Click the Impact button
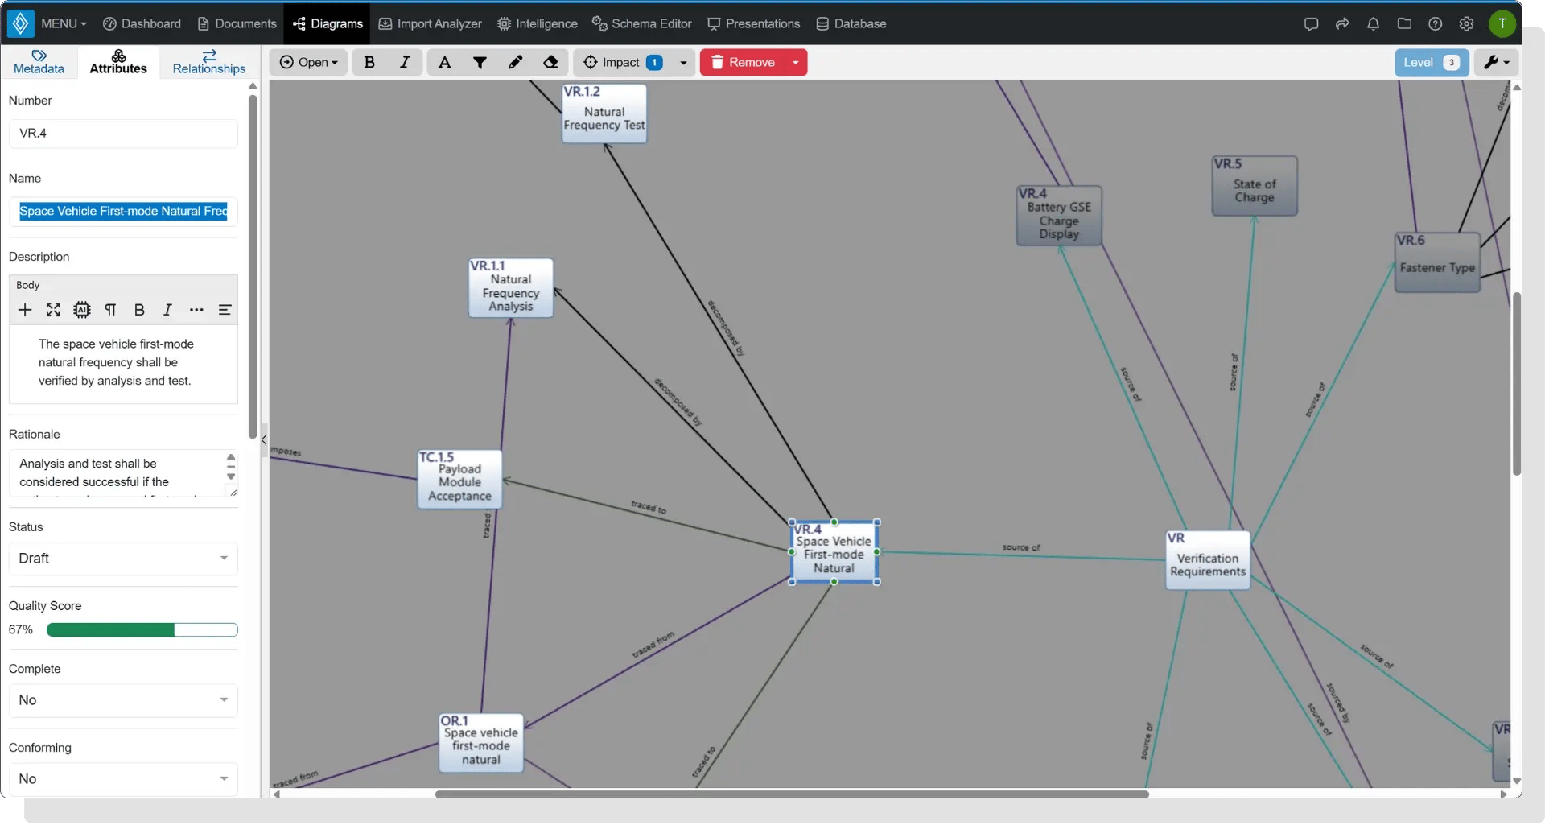Viewport: 1545px width, 825px height. [622, 62]
